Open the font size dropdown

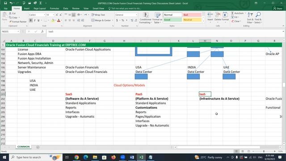tap(54, 15)
